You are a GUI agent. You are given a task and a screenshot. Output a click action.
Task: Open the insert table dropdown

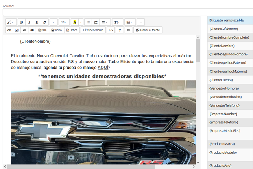pos(130,22)
